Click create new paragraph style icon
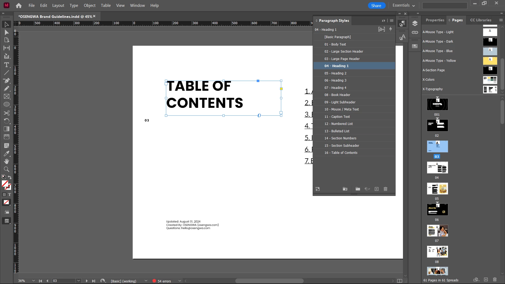This screenshot has height=284, width=505. pyautogui.click(x=377, y=189)
